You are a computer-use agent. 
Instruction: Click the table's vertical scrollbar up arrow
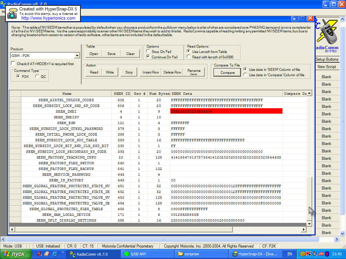(310, 93)
